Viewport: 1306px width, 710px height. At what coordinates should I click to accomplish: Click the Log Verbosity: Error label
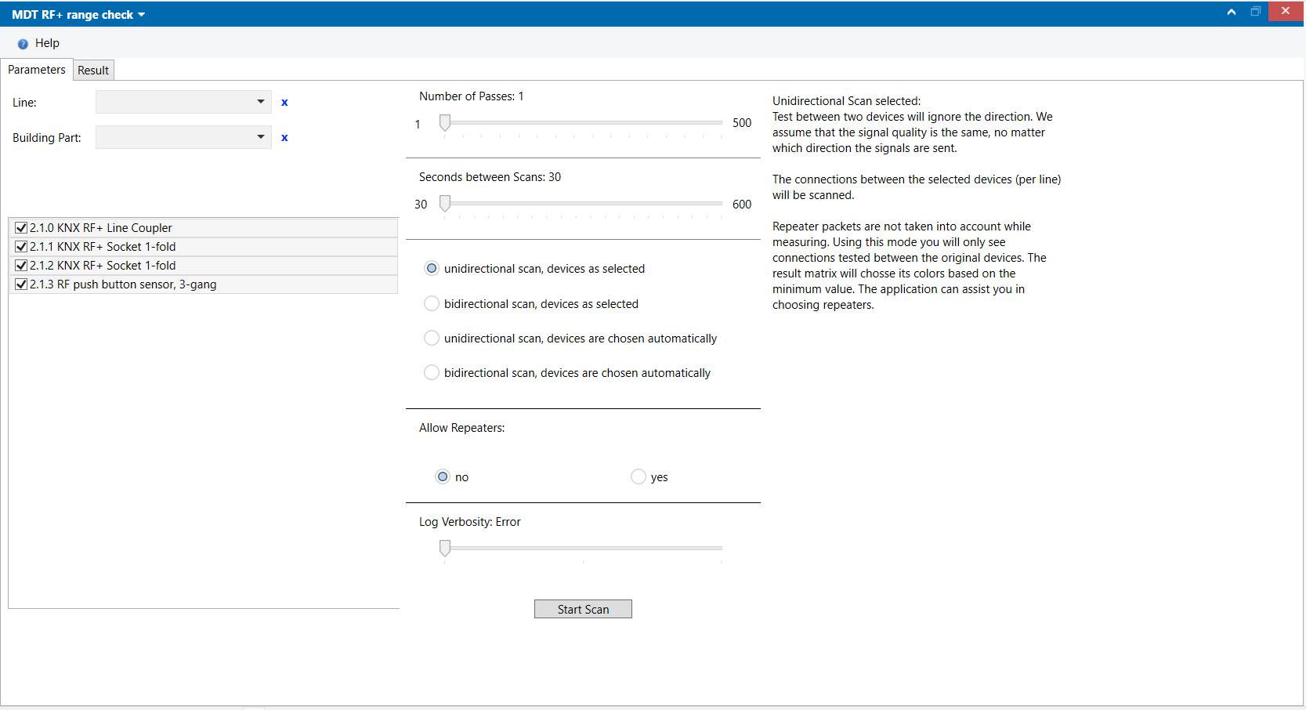coord(470,522)
